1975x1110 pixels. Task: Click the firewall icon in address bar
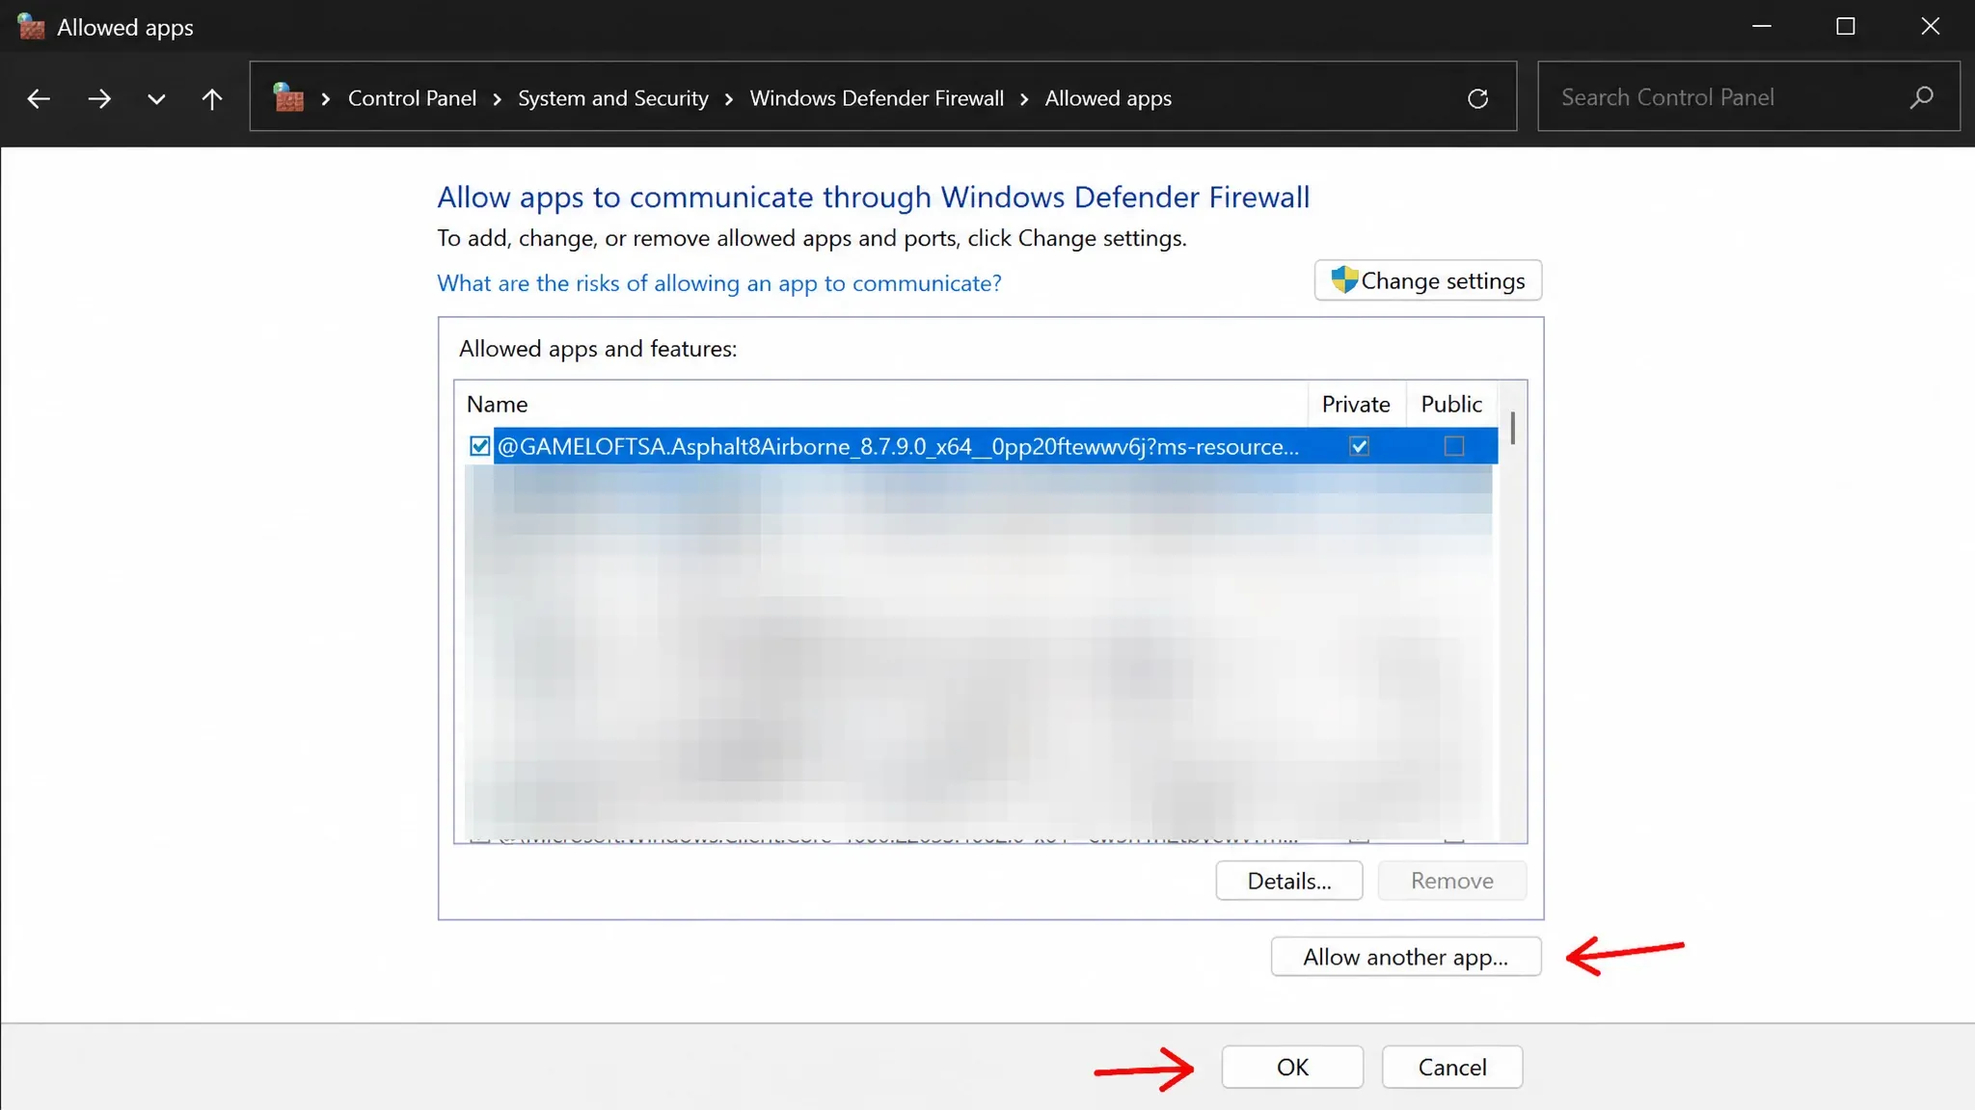coord(288,97)
